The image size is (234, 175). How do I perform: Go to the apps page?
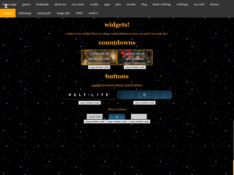[x=107, y=4]
